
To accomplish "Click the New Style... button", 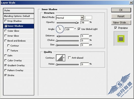I will pyautogui.click(x=121, y=23).
